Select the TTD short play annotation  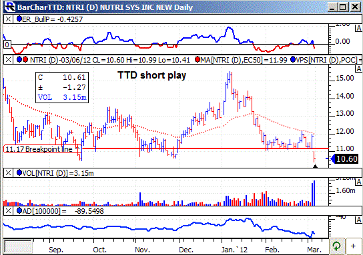[x=152, y=75]
